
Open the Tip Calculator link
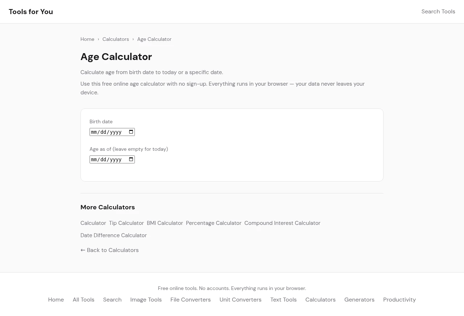pos(126,223)
